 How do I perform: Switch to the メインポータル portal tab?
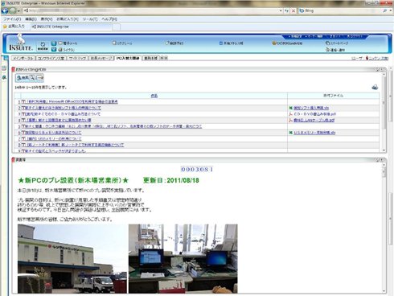(23, 58)
